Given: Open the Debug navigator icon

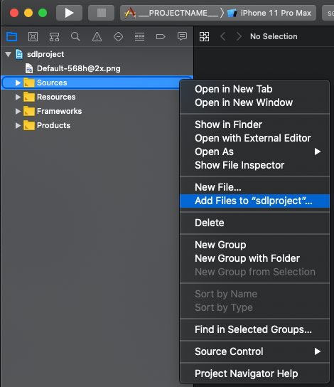Looking at the screenshot, I should pos(139,37).
